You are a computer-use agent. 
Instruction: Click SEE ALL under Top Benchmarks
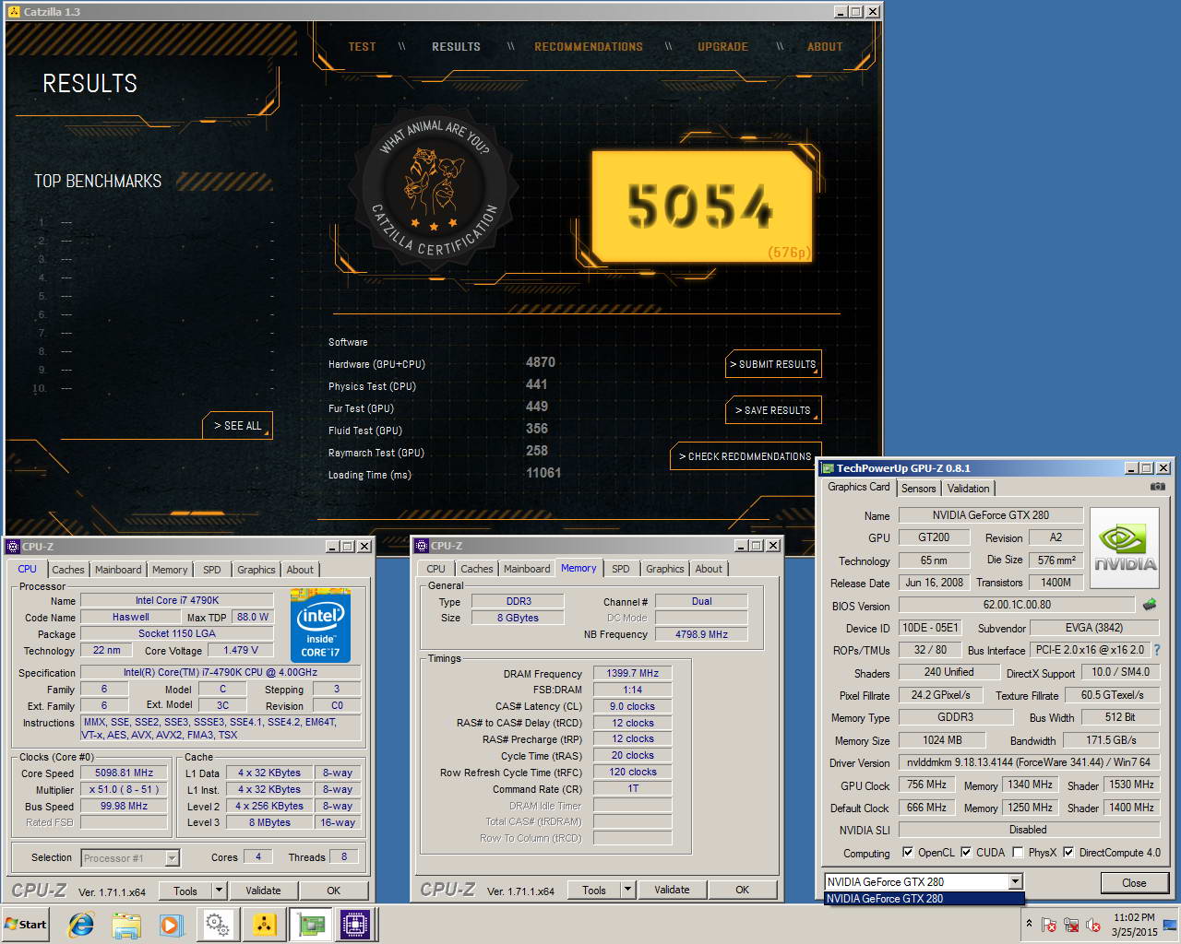238,426
